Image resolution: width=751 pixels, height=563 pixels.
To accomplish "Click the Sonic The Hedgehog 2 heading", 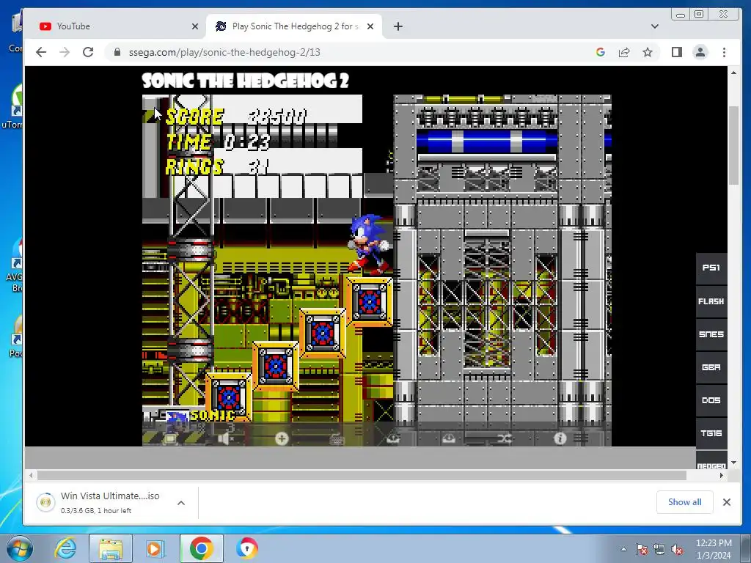I will 245,81.
